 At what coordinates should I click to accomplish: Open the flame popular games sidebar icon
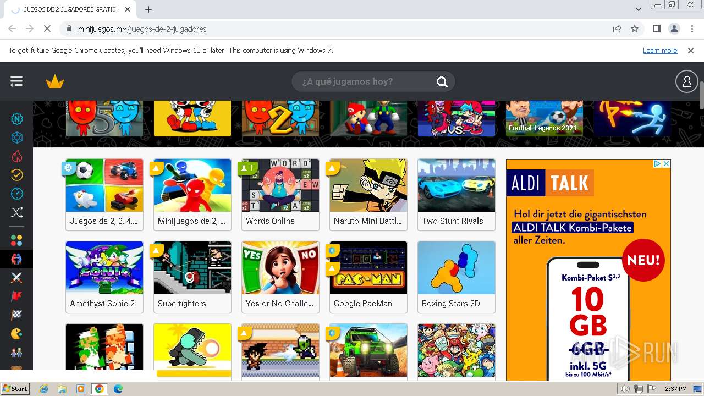coord(17,156)
